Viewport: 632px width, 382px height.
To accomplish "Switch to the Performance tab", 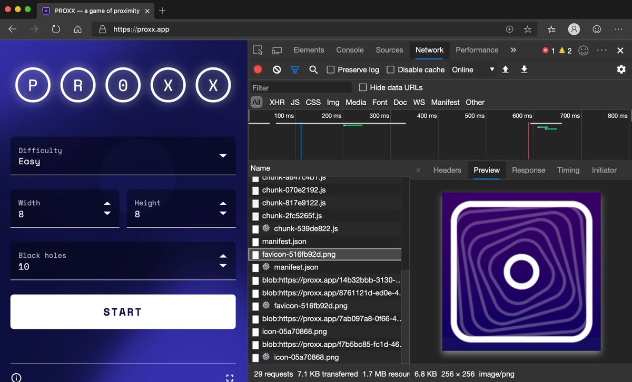I will coord(477,50).
